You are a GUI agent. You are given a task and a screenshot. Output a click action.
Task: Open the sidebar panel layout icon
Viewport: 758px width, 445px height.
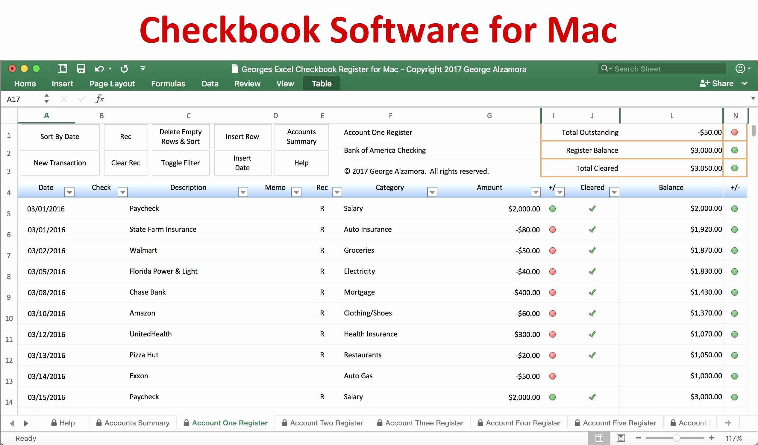point(62,68)
